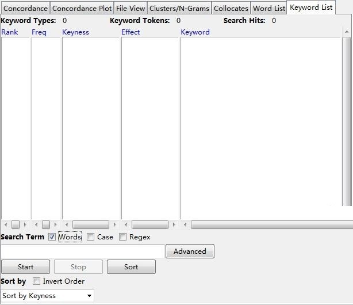Open the Clusters/N-Grams tab

(x=179, y=9)
